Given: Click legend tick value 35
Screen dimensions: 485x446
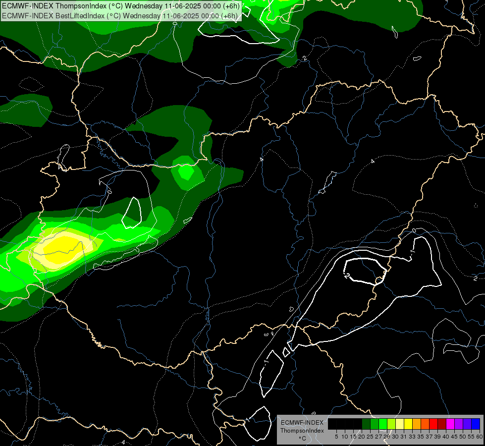Looking at the screenshot, I should point(421,437).
